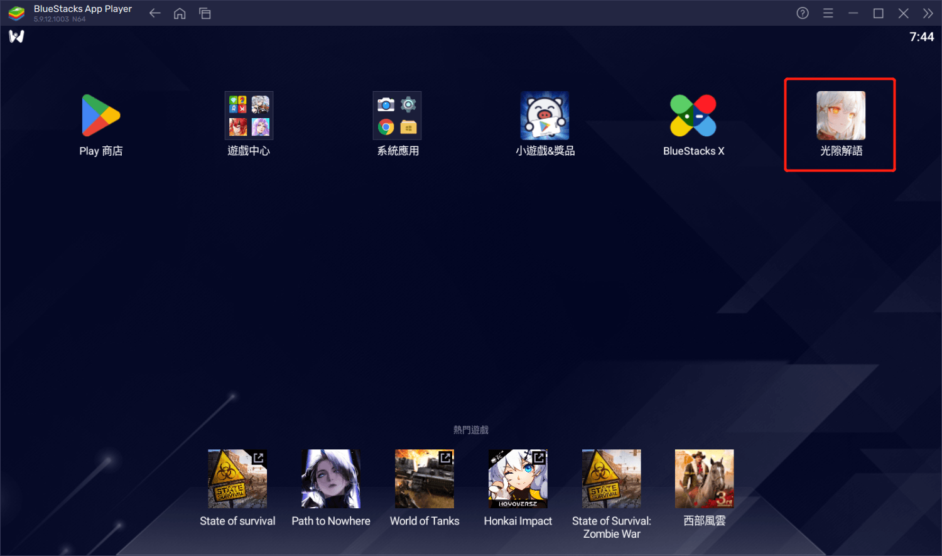Open the BlueStacks X app
The width and height of the screenshot is (942, 556).
click(693, 116)
